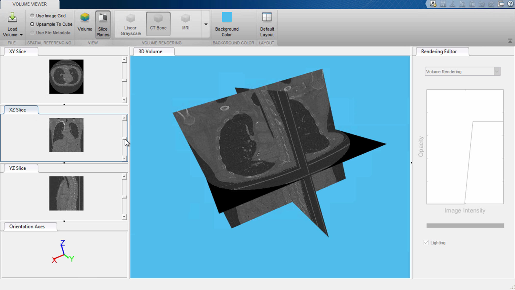Screen dimensions: 515x290
Task: Switch view to Volume cube icon
Action: (85, 18)
